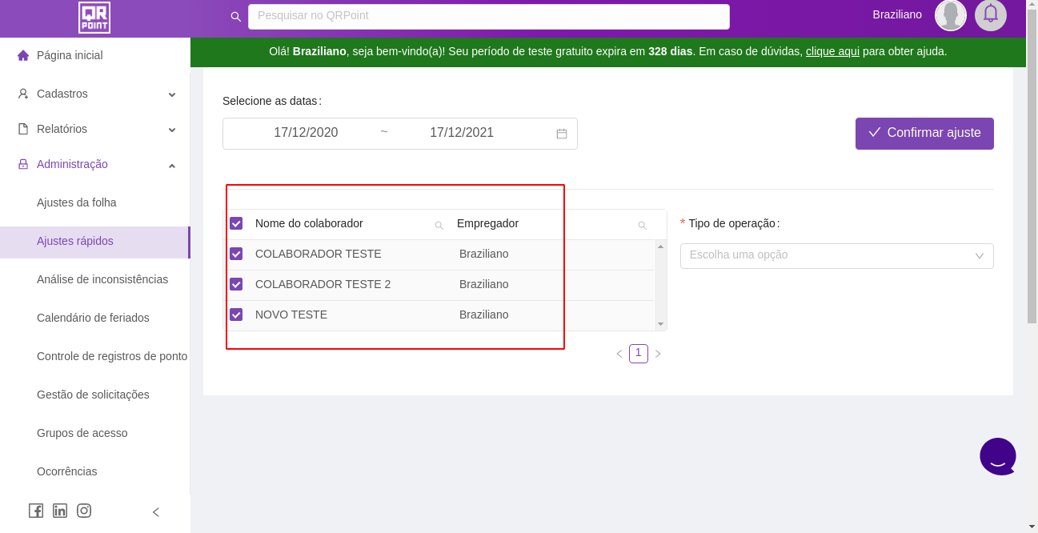Uncheck NOVO TESTE row checkbox
1038x533 pixels.
[236, 315]
